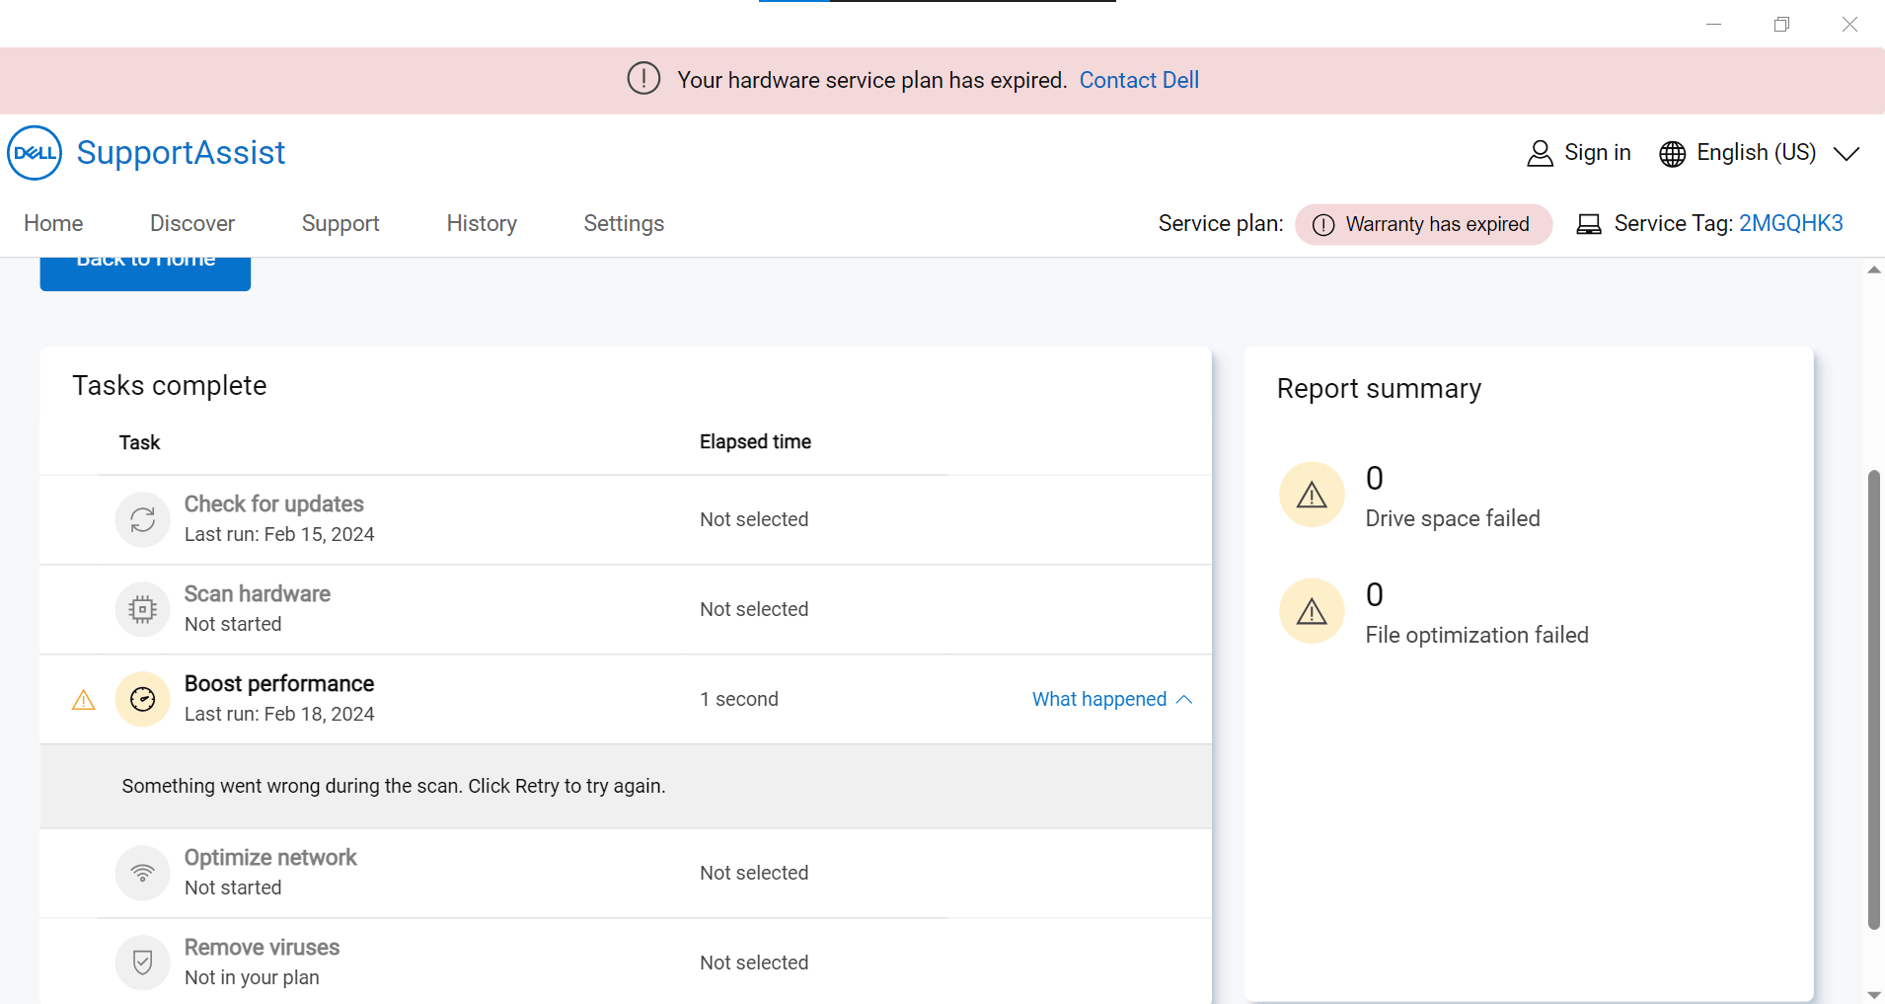This screenshot has width=1885, height=1004.
Task: Click the scroll down arrow on scrollbar
Action: pos(1874,994)
